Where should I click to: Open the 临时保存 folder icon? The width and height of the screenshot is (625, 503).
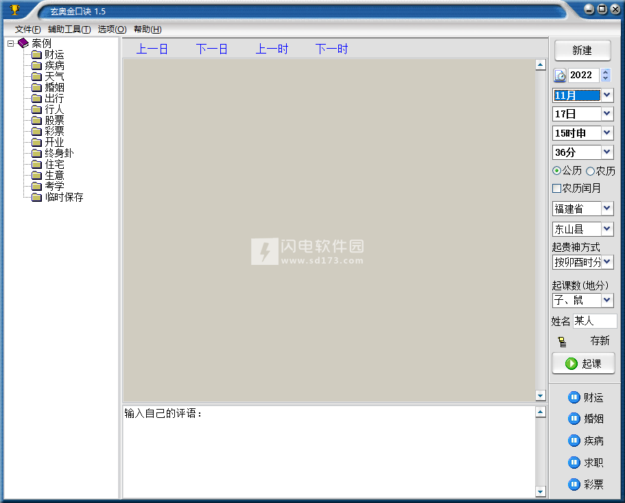(x=36, y=197)
